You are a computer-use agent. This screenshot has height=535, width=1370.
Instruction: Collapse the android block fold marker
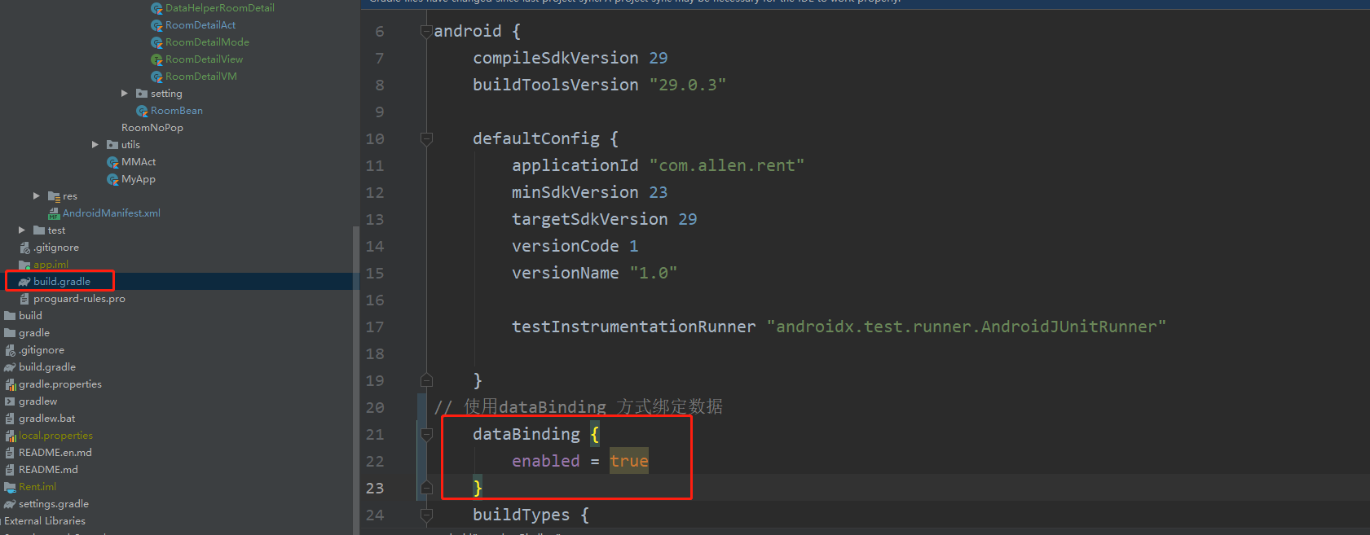point(426,32)
